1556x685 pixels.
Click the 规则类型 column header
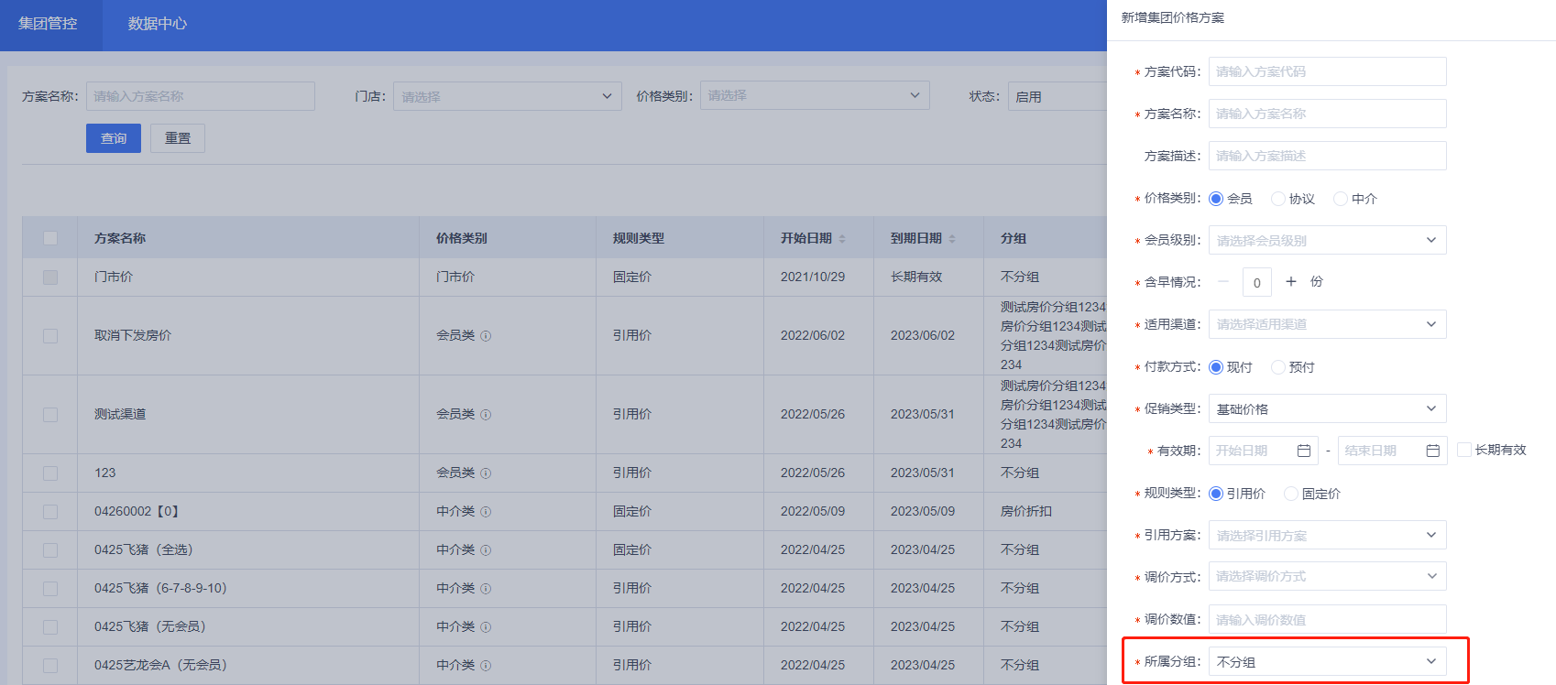[x=639, y=238]
